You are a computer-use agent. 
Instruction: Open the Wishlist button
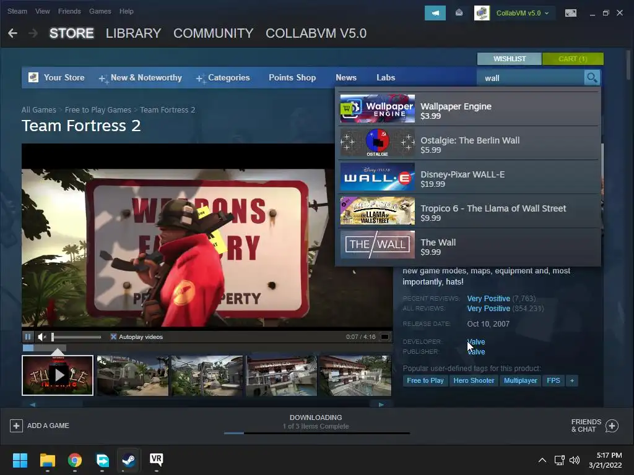tap(510, 59)
